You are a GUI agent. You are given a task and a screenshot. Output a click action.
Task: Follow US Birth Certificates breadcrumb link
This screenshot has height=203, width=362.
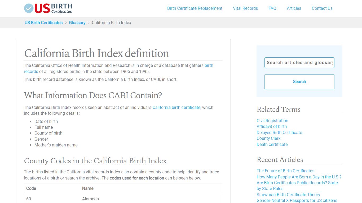pos(43,23)
